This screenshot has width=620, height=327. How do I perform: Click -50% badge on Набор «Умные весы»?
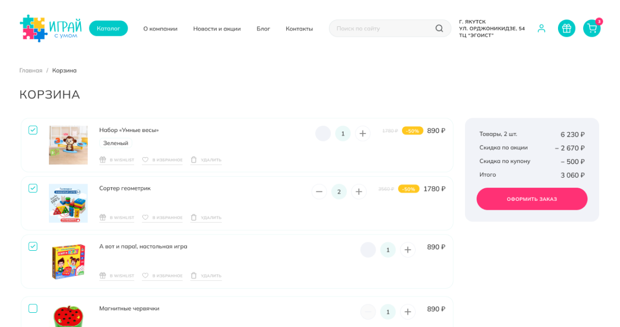tap(412, 131)
